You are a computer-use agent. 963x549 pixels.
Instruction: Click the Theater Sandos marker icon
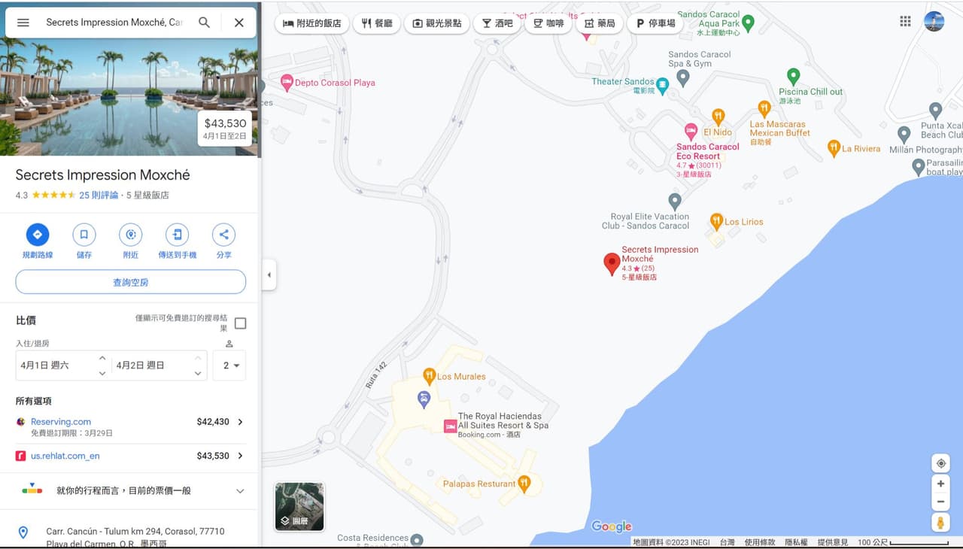pos(663,86)
